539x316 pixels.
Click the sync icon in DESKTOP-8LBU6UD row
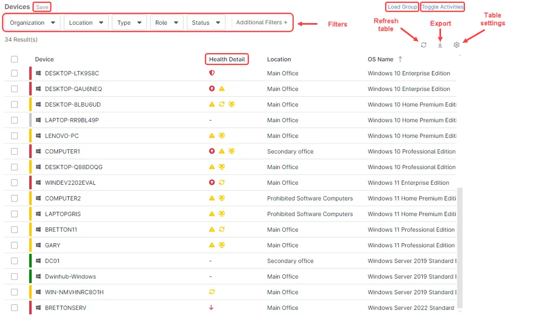(x=221, y=104)
